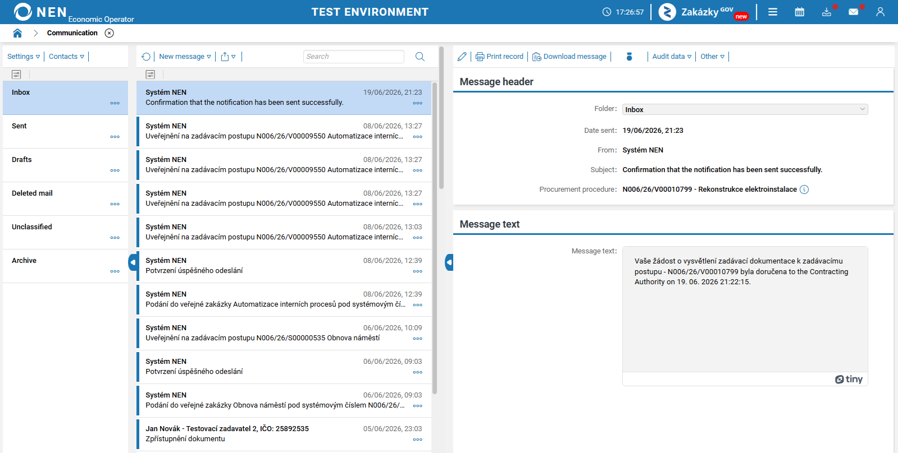Open options dots for Sent folder

115,137
